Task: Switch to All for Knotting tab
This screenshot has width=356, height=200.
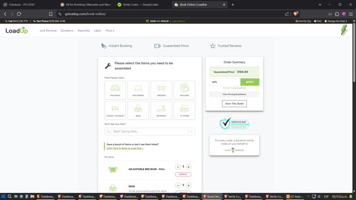Action: pos(86,4)
